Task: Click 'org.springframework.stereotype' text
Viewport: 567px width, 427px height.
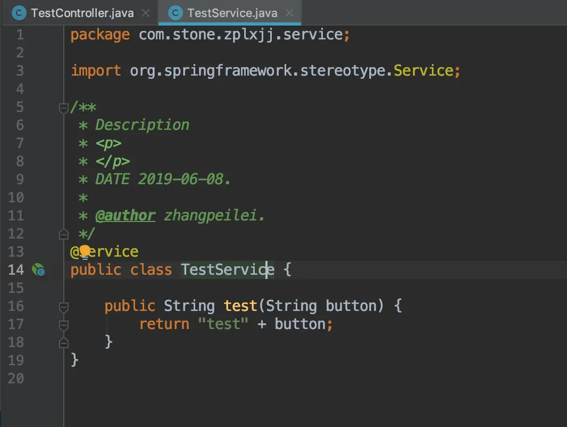Action: [257, 71]
